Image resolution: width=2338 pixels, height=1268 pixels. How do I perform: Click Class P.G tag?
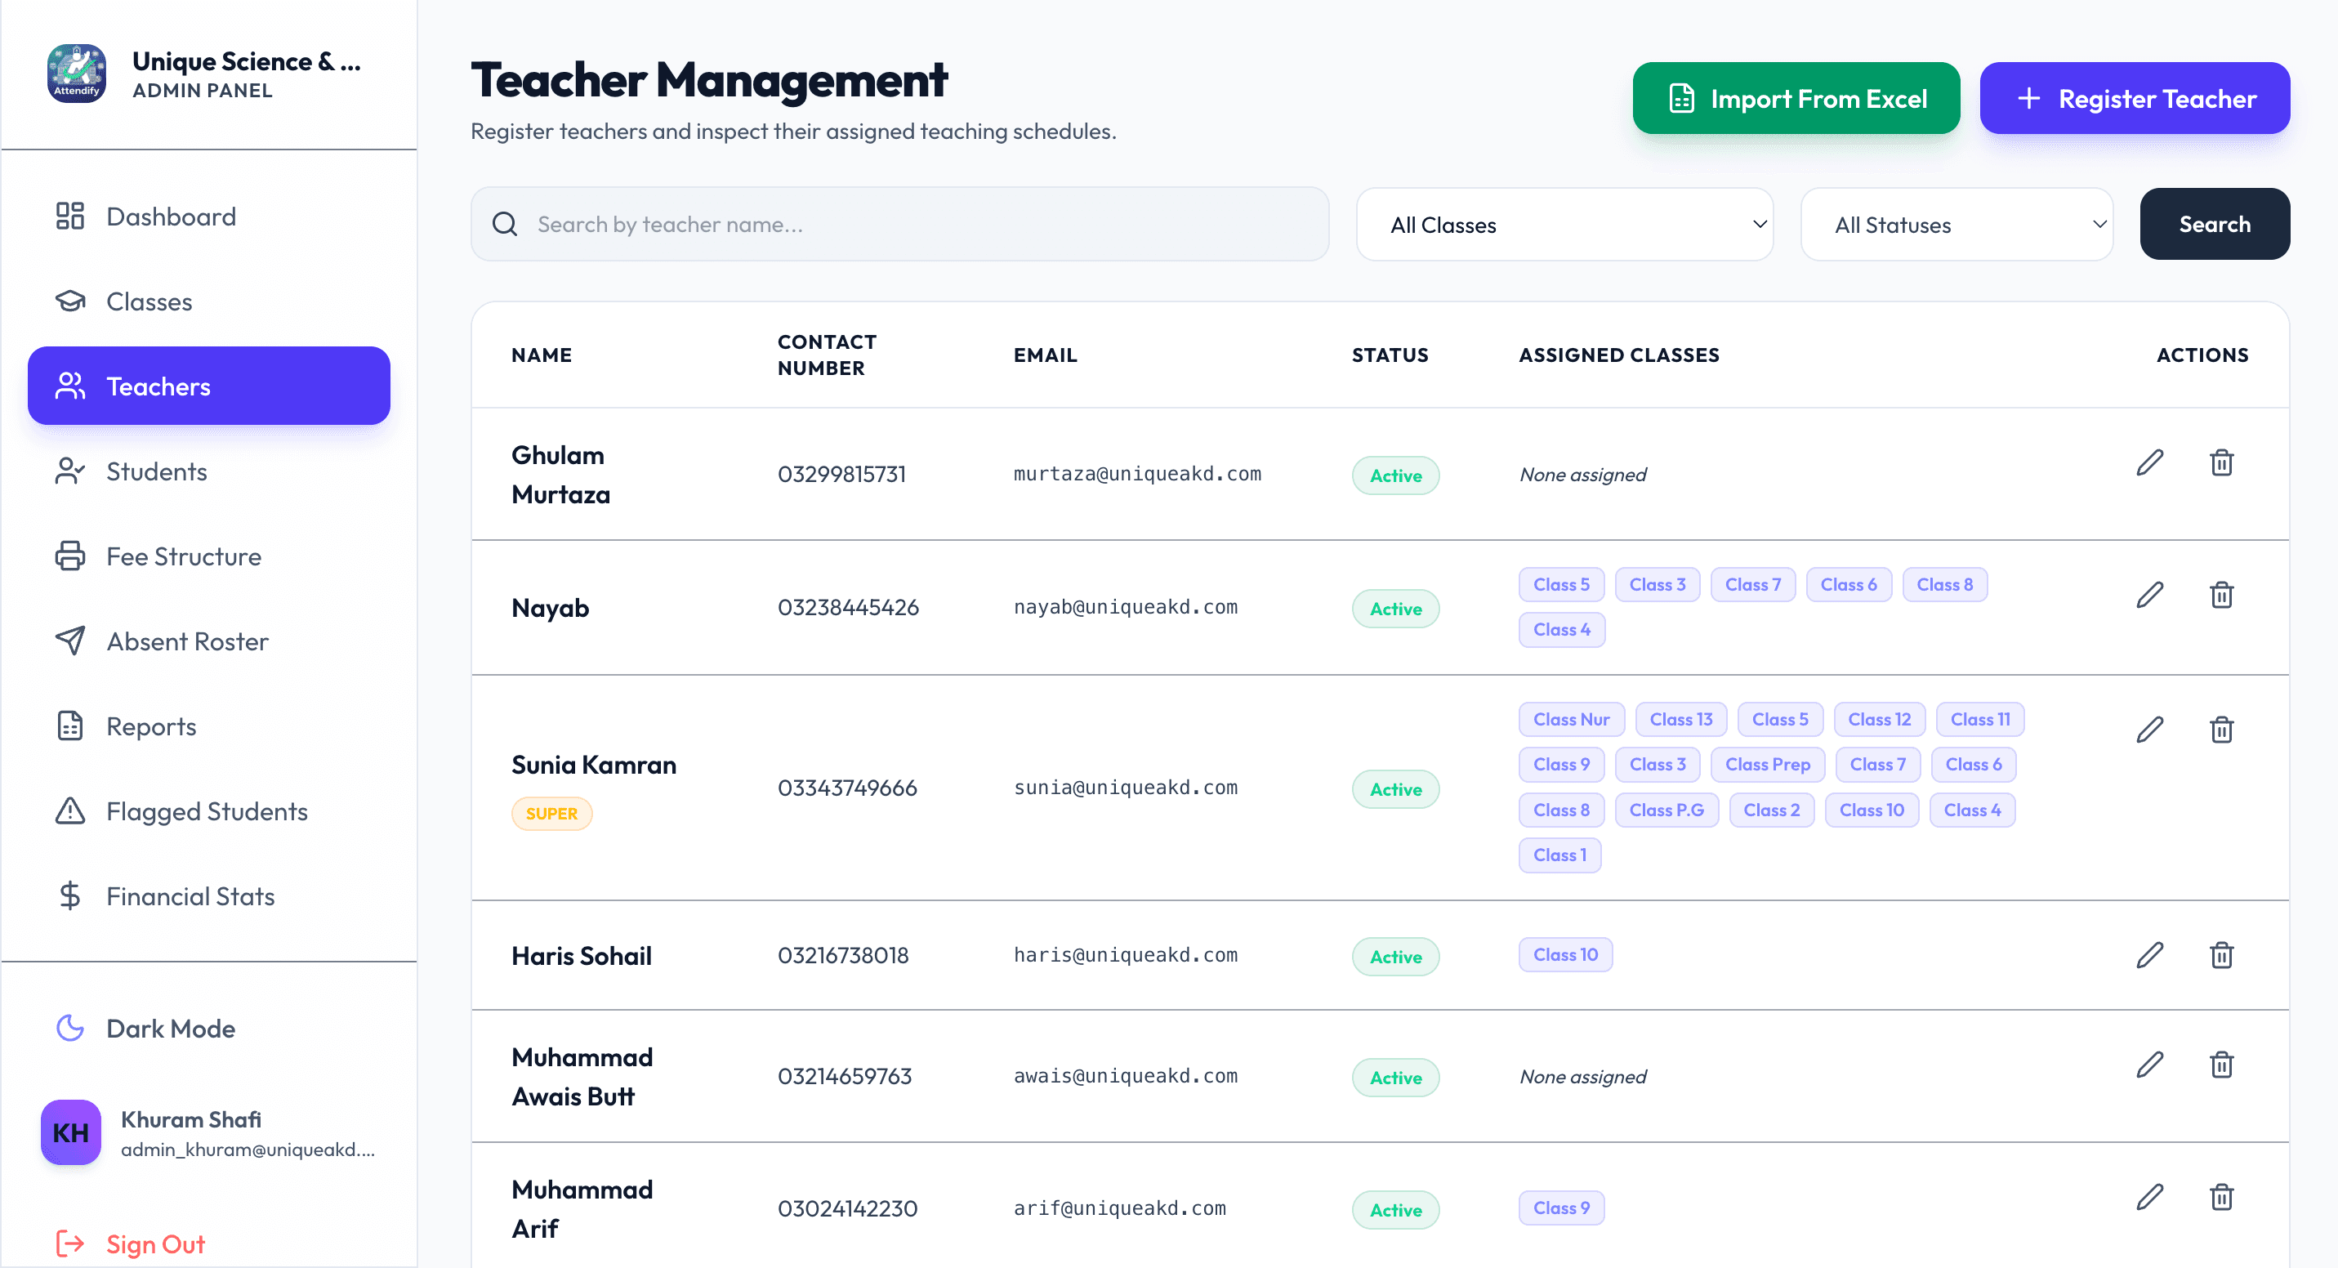[1666, 810]
